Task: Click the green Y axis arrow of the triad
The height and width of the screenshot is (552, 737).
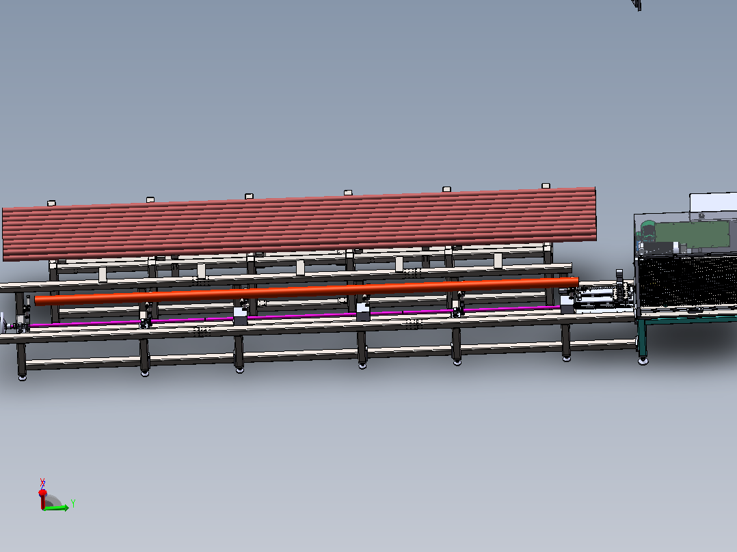Action: (x=57, y=508)
